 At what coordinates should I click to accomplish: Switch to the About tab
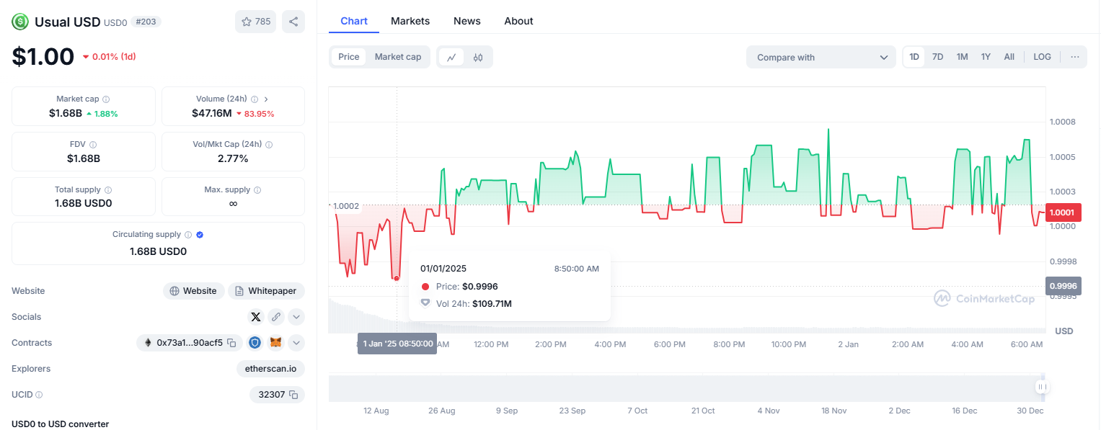pos(518,21)
